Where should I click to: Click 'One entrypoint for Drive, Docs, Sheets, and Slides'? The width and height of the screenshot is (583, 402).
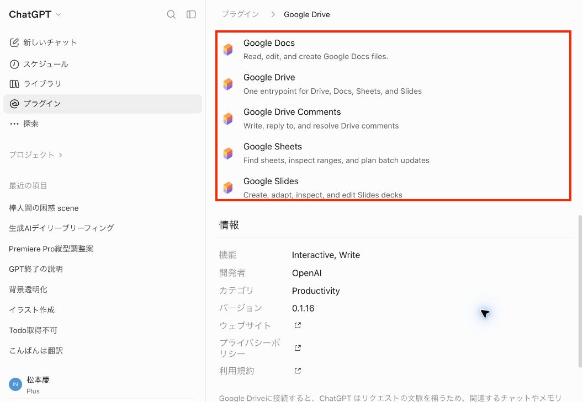[x=332, y=92]
